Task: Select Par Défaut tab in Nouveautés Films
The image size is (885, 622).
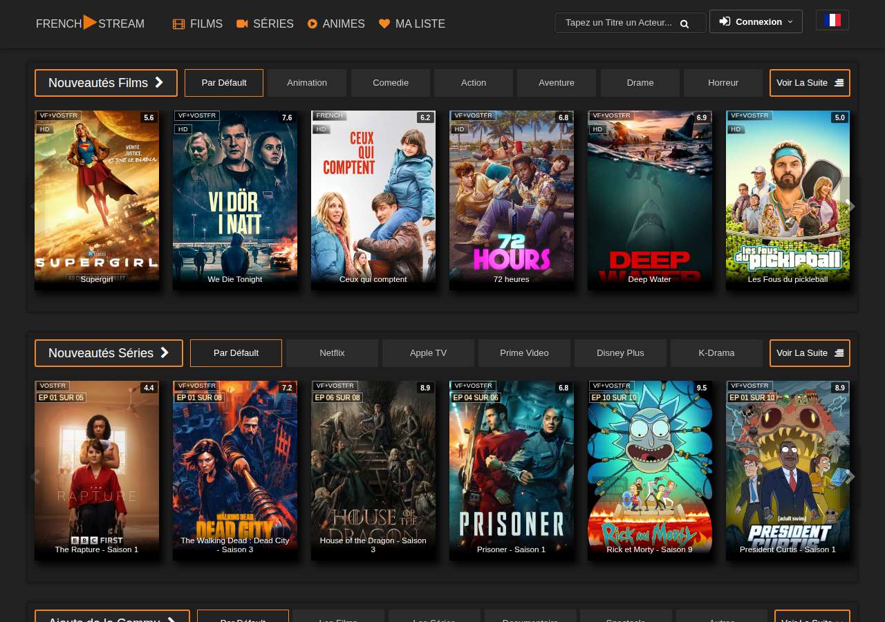Action: tap(224, 83)
